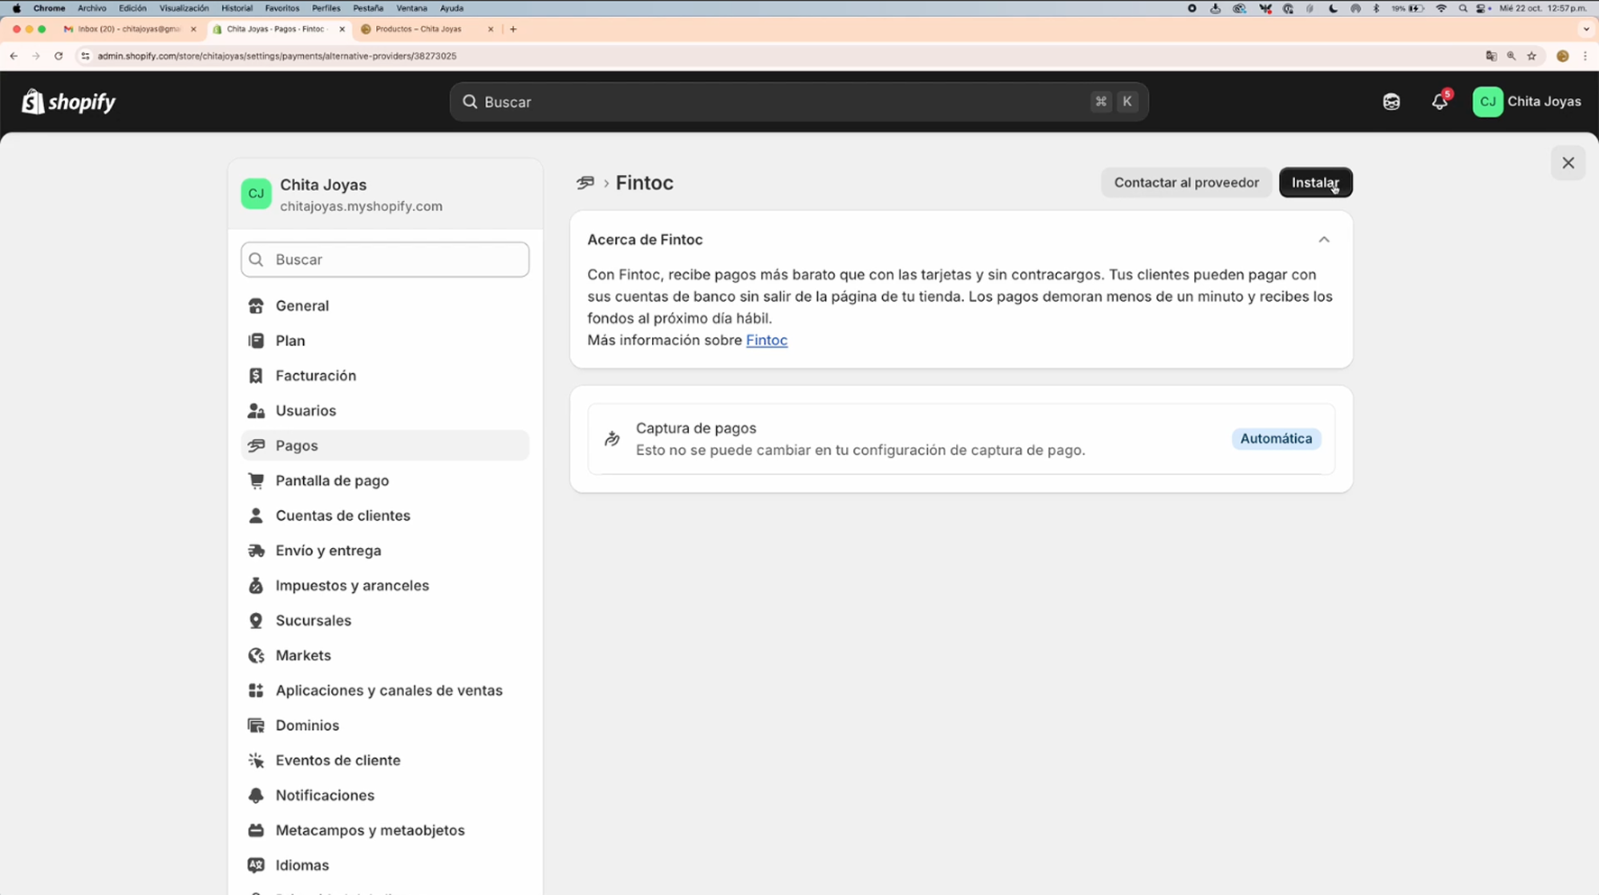Screen dimensions: 1599x895
Task: Open the Sidekick assistant icon
Action: click(x=1392, y=102)
